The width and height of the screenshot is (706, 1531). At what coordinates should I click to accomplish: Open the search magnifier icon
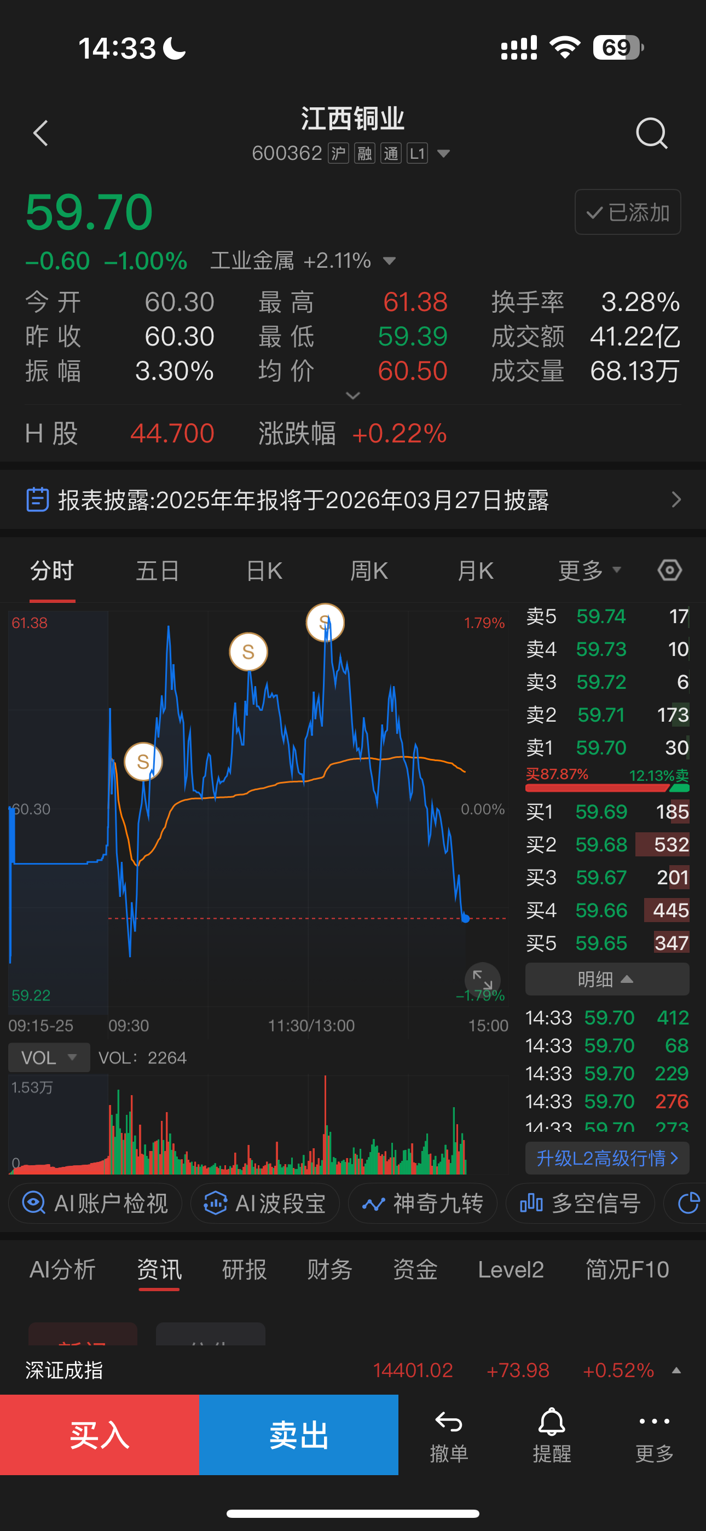coord(651,133)
